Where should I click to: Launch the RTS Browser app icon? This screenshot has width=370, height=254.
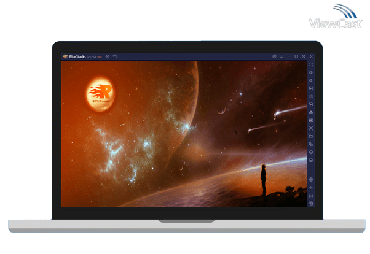click(100, 94)
